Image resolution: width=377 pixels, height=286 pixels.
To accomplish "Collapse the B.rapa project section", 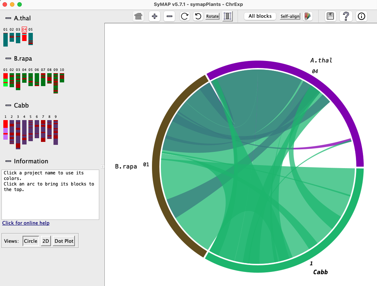I will pos(8,58).
